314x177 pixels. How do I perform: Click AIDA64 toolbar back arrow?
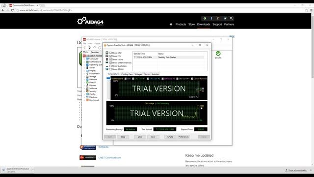[84, 48]
